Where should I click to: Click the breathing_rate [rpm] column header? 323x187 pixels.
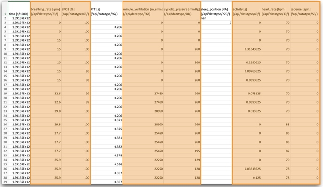[46, 9]
